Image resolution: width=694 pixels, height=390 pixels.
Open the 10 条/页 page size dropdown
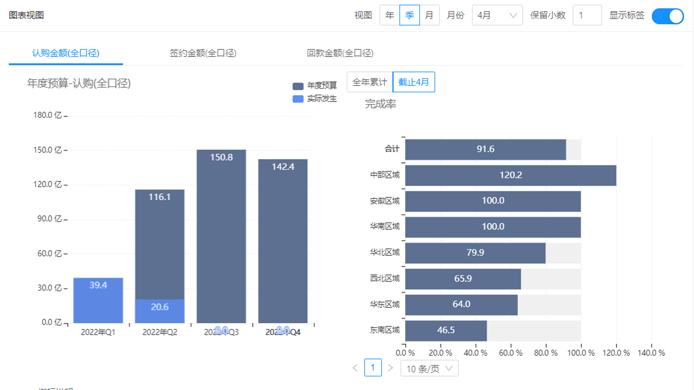pos(429,368)
